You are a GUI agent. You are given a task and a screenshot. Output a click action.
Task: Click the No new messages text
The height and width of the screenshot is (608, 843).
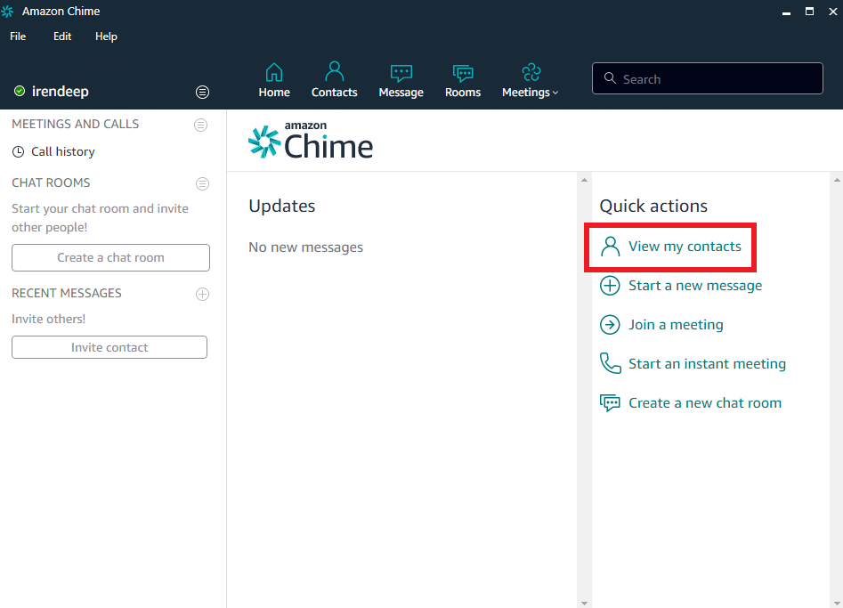(x=306, y=247)
